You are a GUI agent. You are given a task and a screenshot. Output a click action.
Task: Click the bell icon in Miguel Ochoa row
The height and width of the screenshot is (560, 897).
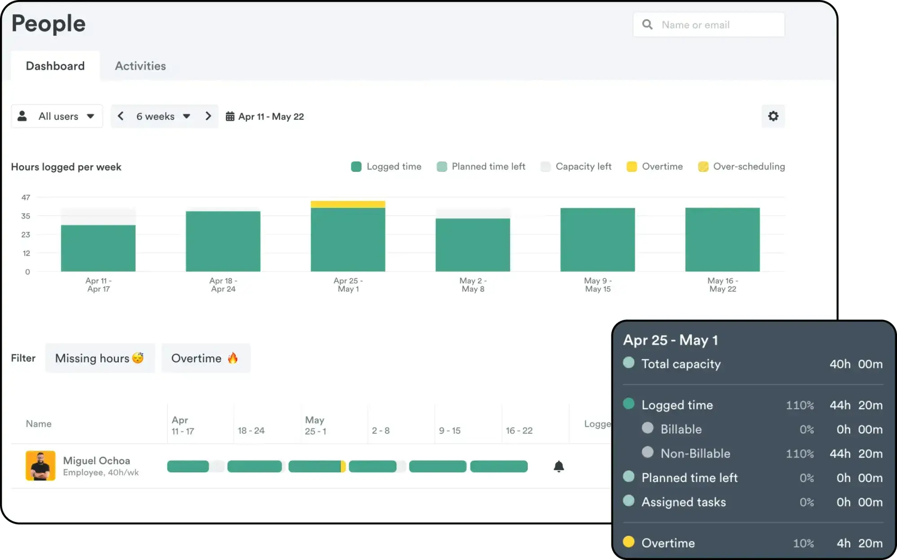pyautogui.click(x=558, y=466)
